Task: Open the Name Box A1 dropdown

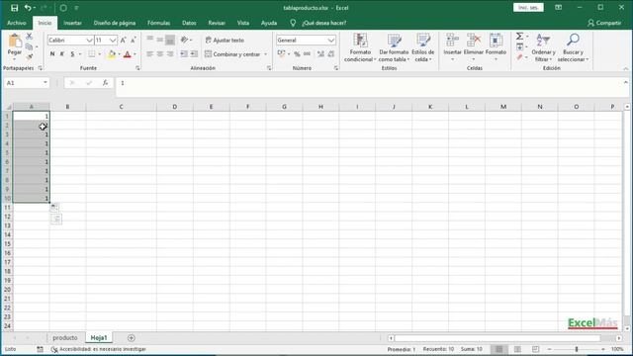Action: pyautogui.click(x=45, y=83)
